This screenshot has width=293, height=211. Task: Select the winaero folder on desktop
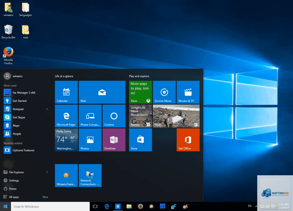coord(8,10)
